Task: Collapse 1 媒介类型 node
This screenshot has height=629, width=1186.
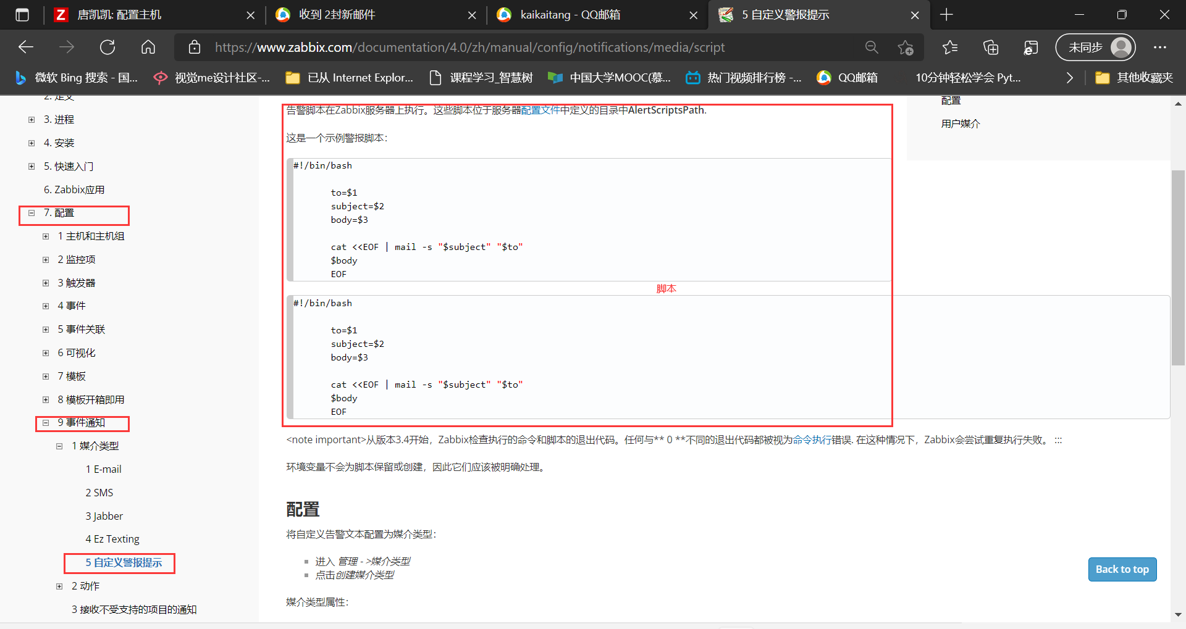Action: 59,446
